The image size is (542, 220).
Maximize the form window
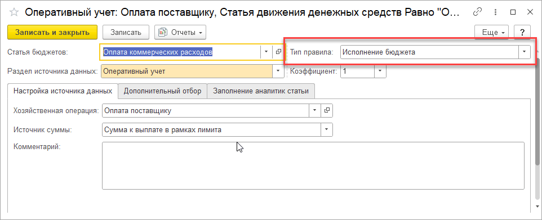(x=513, y=12)
